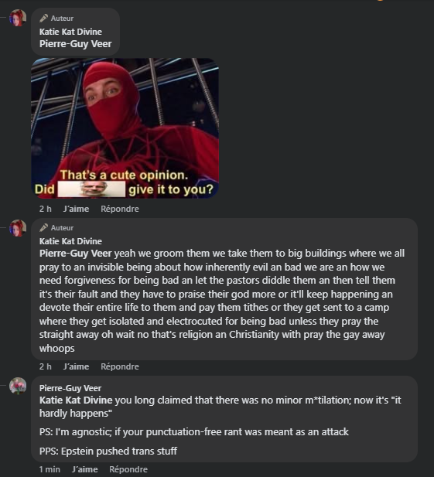Open Pierre-Guy Veer's profile avatar
The width and height of the screenshot is (434, 477).
tap(18, 386)
